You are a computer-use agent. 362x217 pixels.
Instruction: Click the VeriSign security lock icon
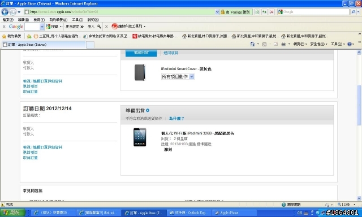[222, 12]
